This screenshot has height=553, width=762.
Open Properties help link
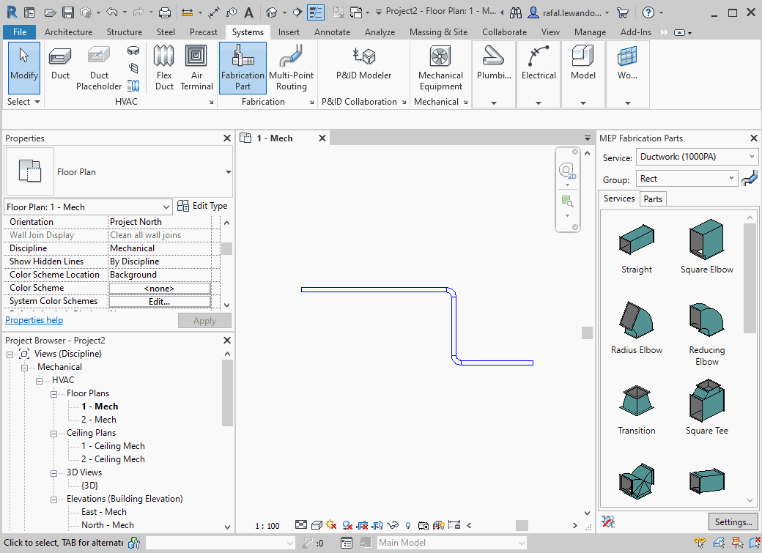[34, 319]
